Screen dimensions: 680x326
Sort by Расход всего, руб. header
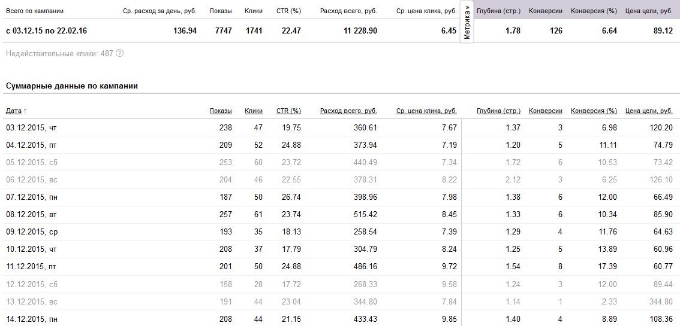coord(348,111)
